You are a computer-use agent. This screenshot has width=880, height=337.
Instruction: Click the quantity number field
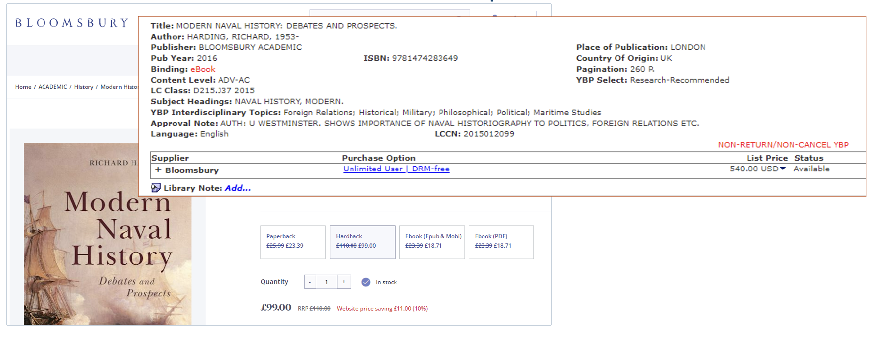tap(326, 282)
